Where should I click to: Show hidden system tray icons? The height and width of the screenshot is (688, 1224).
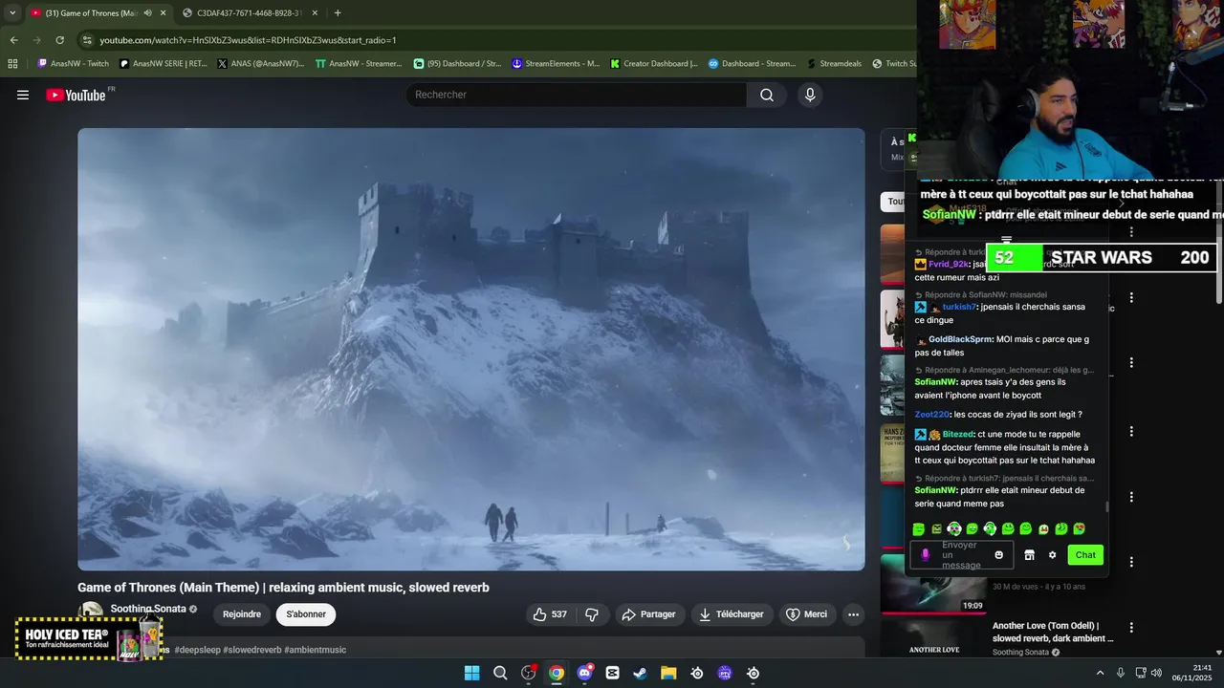click(x=1100, y=673)
